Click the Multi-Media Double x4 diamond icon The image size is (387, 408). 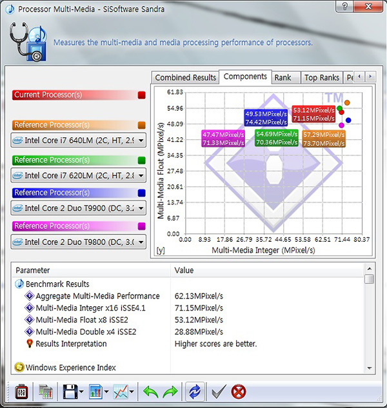(x=30, y=332)
